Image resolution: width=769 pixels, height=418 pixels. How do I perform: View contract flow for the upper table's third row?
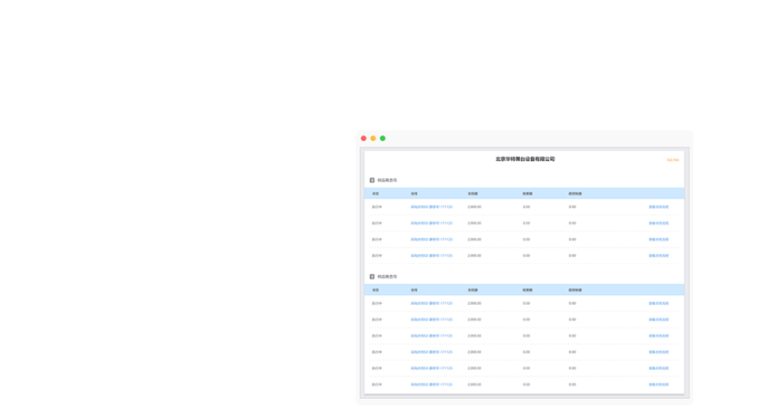[x=659, y=240]
